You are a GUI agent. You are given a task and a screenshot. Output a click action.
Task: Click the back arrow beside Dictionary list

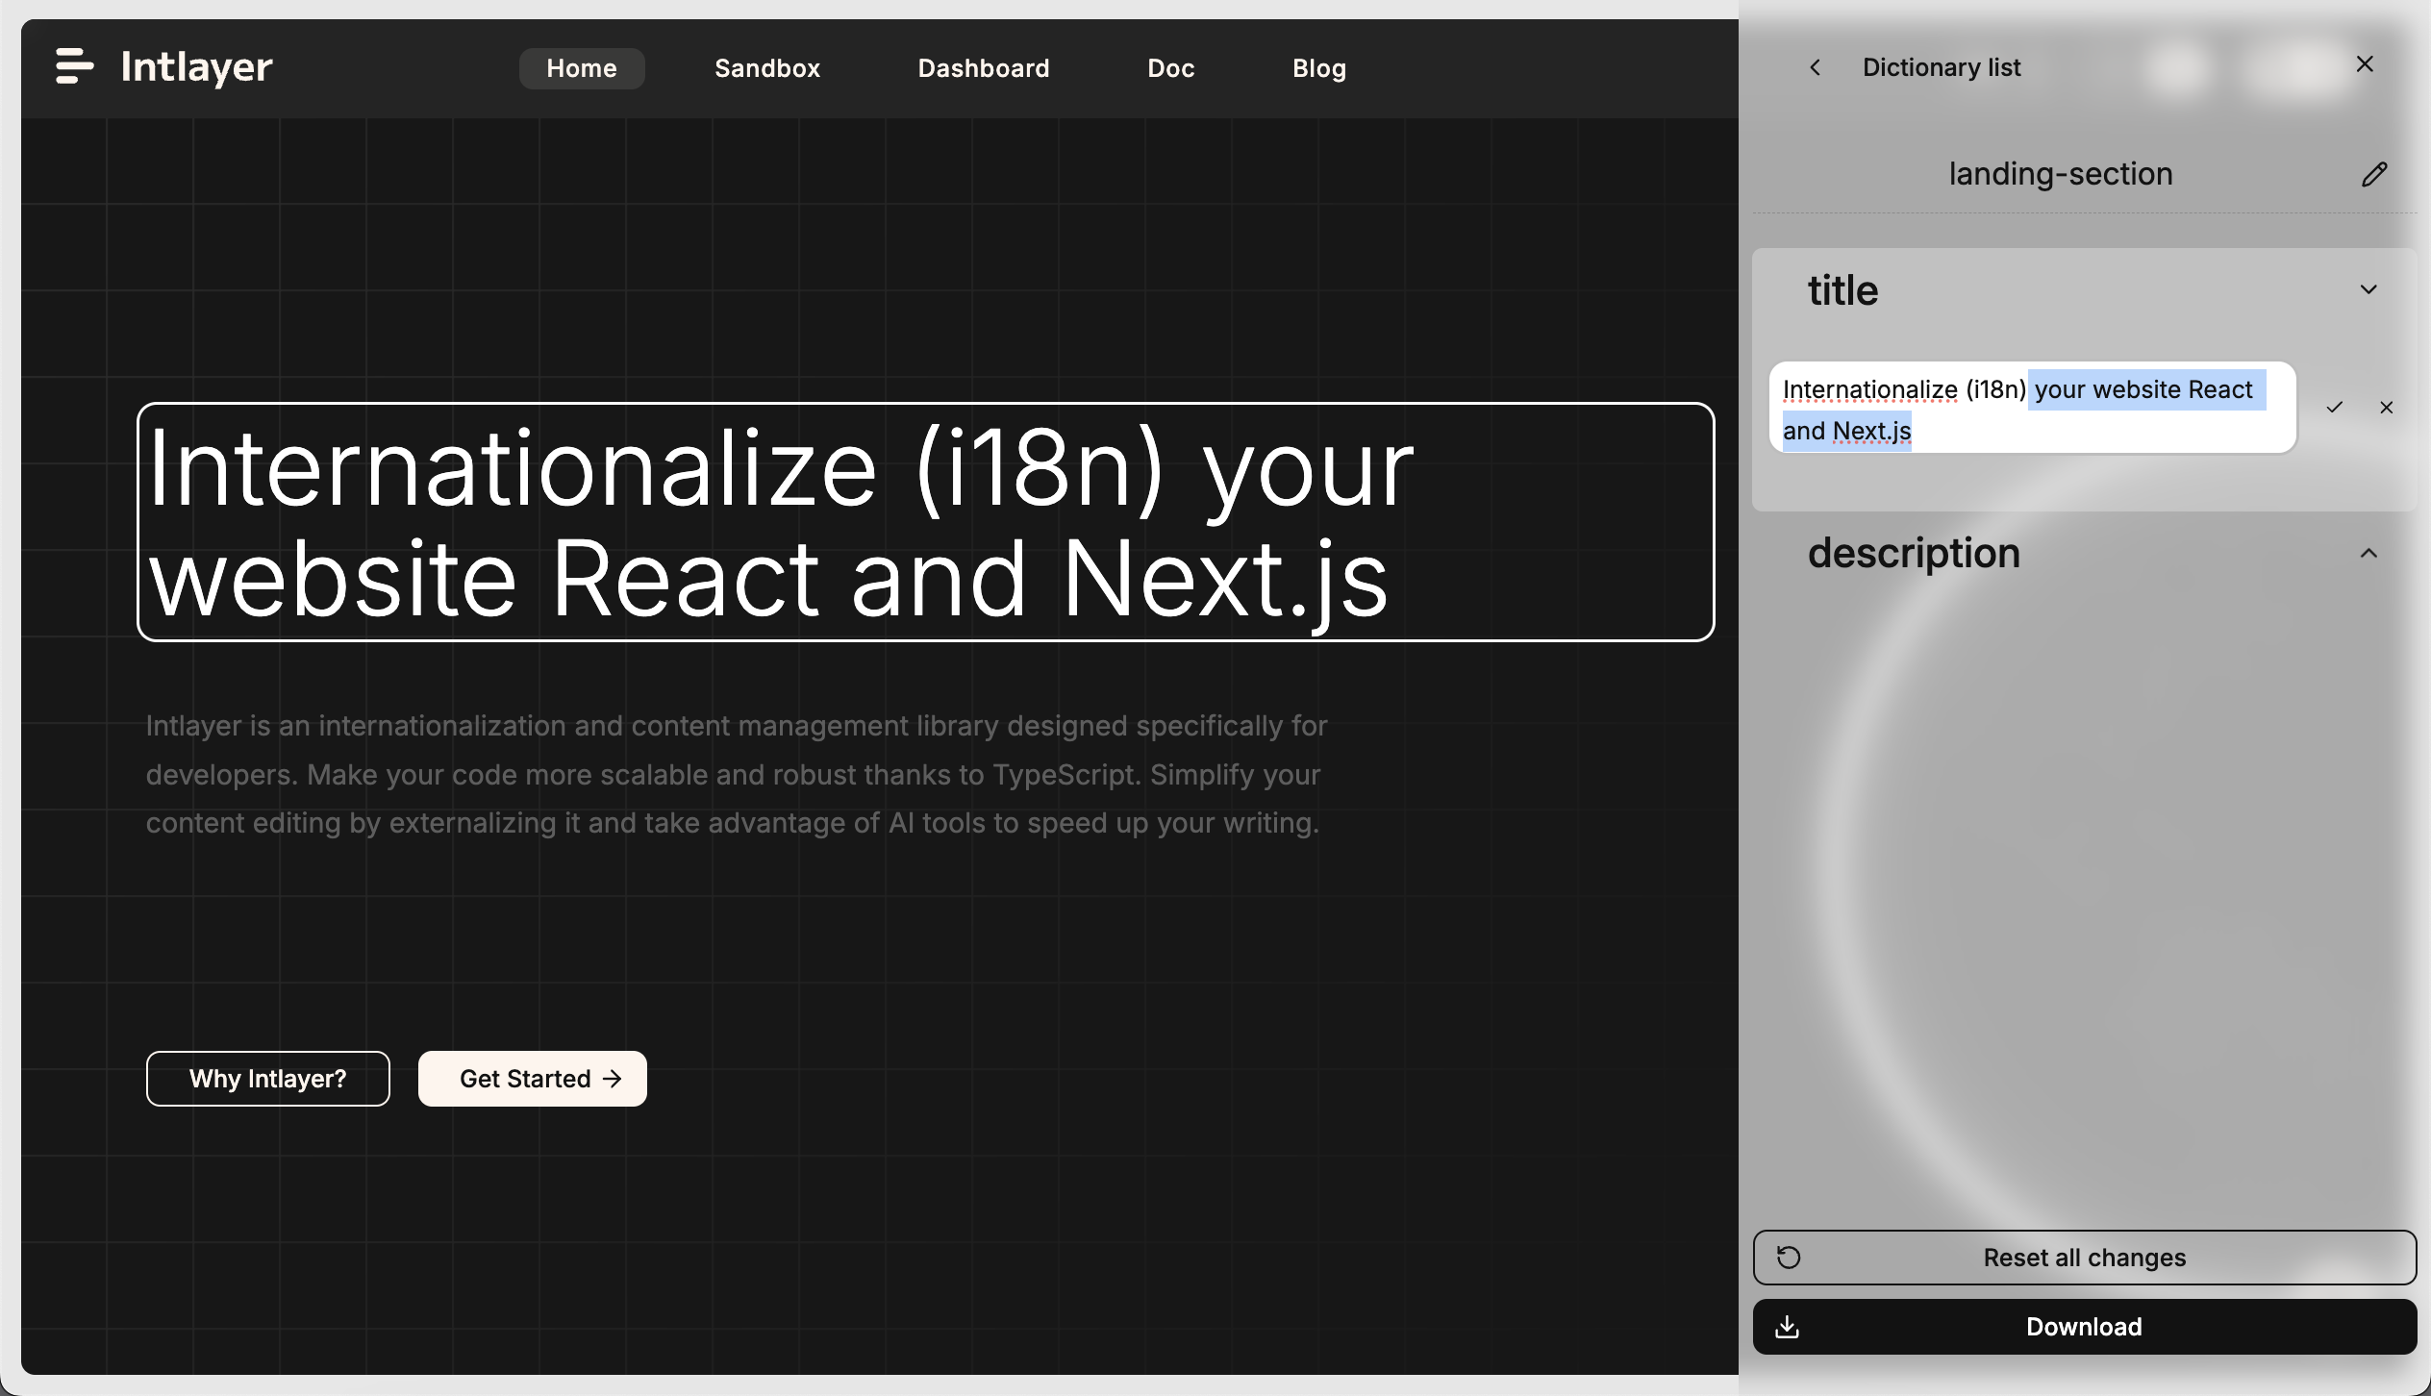(1817, 66)
